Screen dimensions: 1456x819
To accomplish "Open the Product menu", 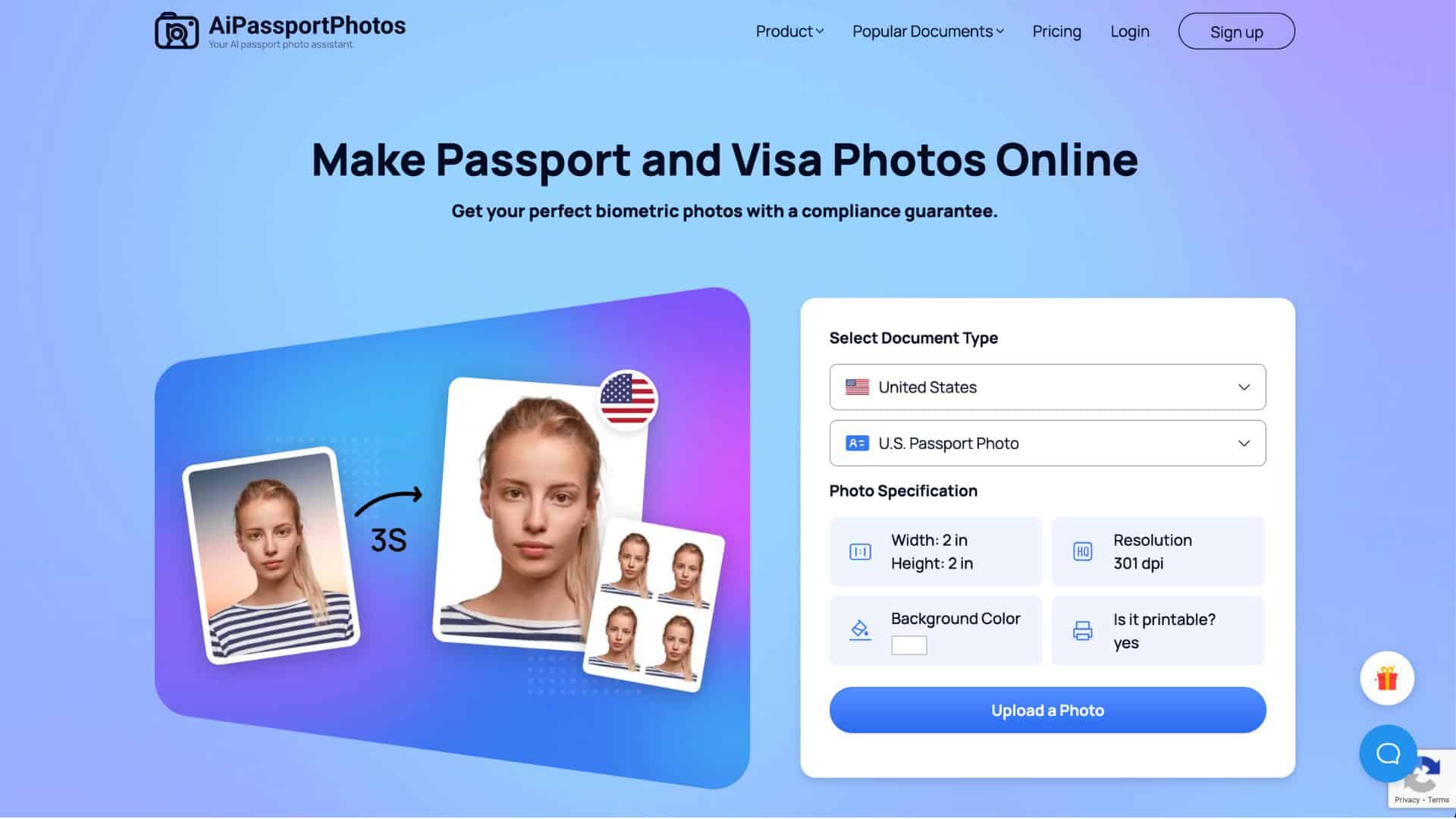I will click(x=789, y=31).
